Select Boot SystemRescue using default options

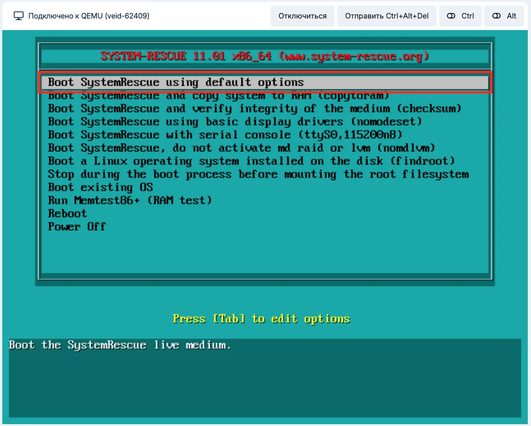pos(176,82)
